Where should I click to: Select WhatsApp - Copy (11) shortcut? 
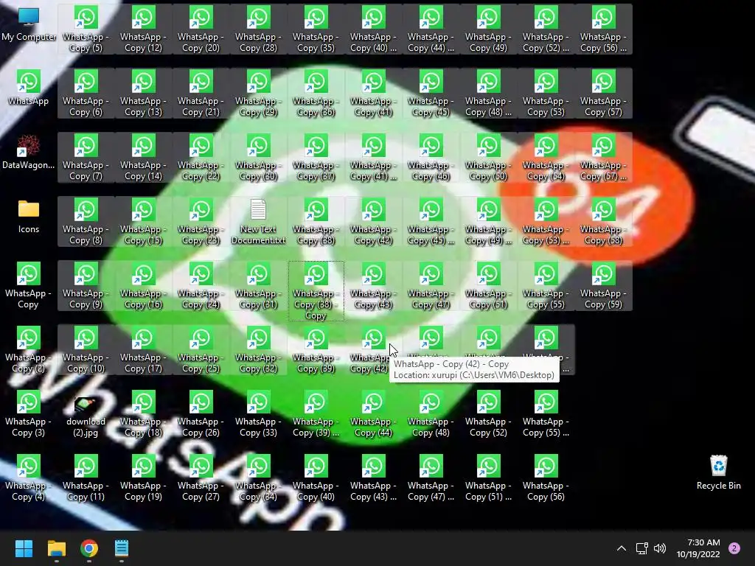(86, 478)
